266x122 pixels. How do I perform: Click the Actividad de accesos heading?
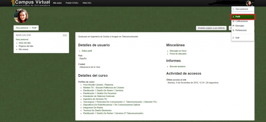184,74
